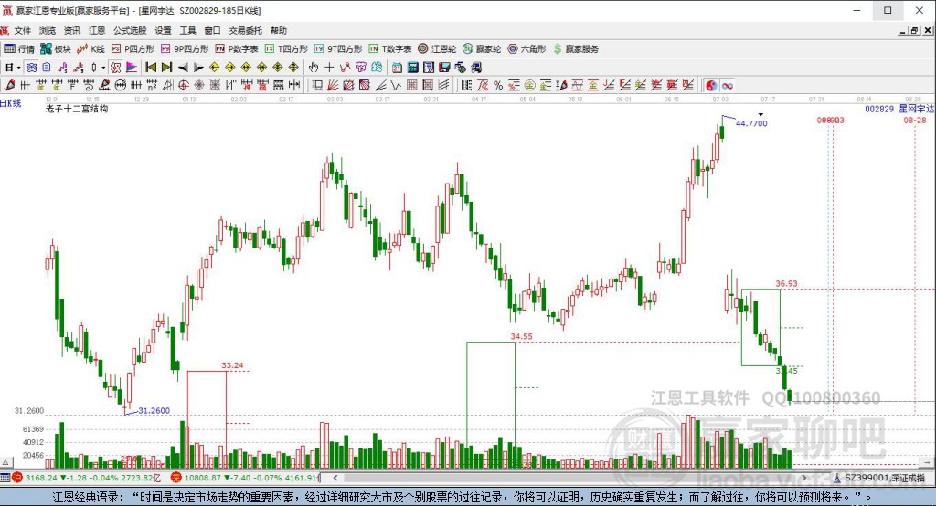Screen dimensions: 936x506
Task: Switch to the K线 chart view
Action: click(x=90, y=49)
